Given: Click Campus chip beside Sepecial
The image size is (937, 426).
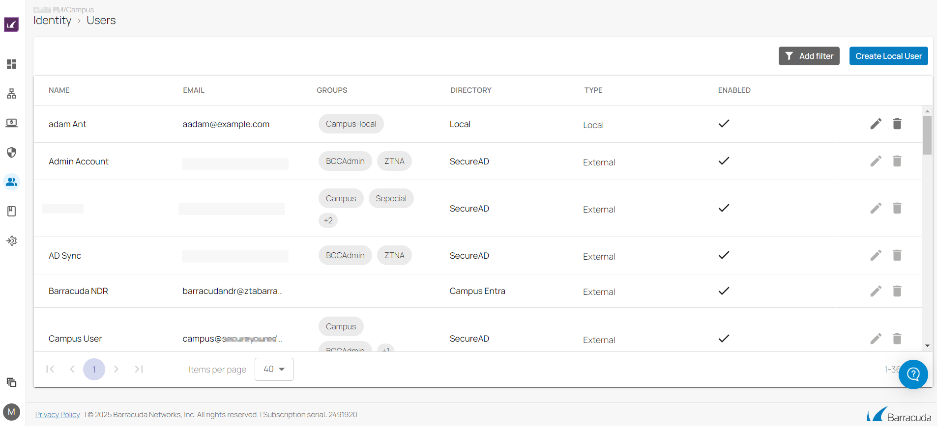Looking at the screenshot, I should point(341,198).
